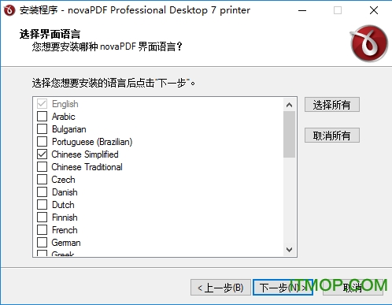Screen dimensions: 392x305
Task: Click the 选择所有 (select all) button
Action: click(332, 105)
